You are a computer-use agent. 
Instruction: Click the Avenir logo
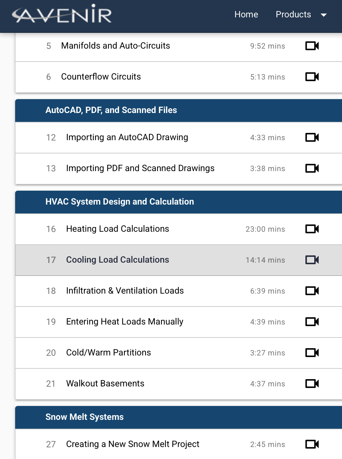[x=62, y=14]
